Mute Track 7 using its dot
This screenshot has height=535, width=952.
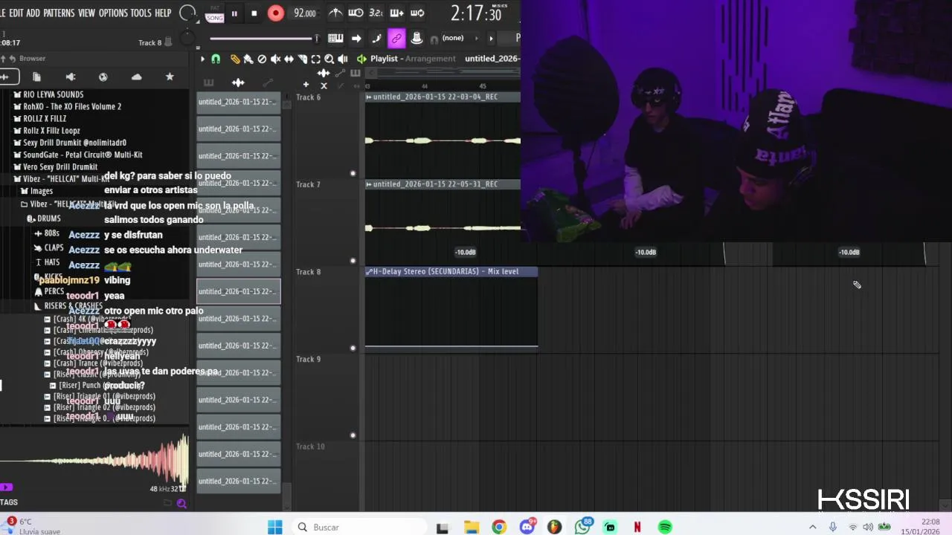click(x=353, y=261)
